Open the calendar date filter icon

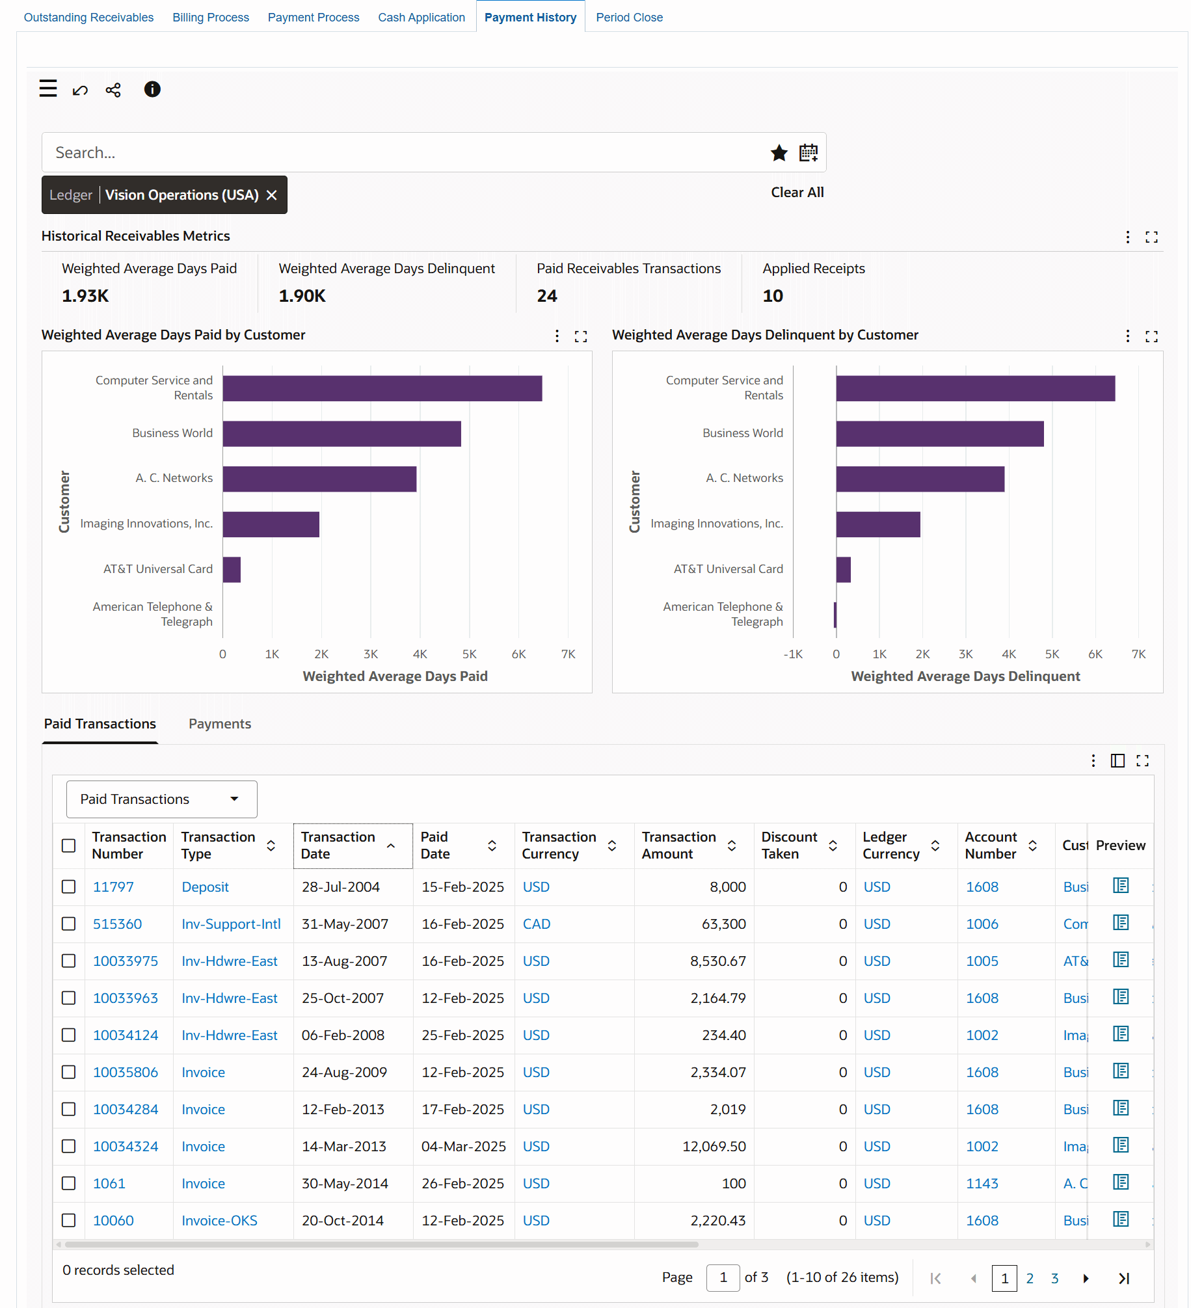pyautogui.click(x=809, y=153)
